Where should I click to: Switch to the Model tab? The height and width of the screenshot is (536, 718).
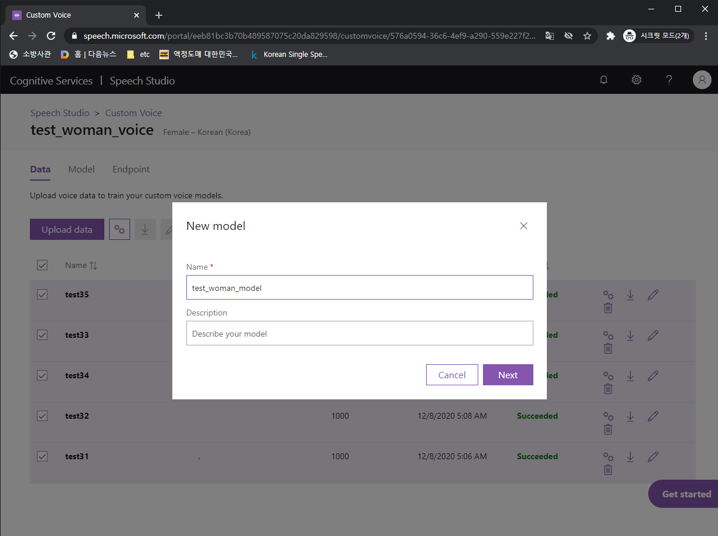(81, 169)
